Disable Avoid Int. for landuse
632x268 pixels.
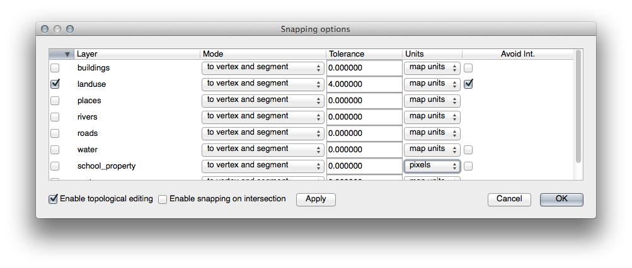tap(468, 84)
